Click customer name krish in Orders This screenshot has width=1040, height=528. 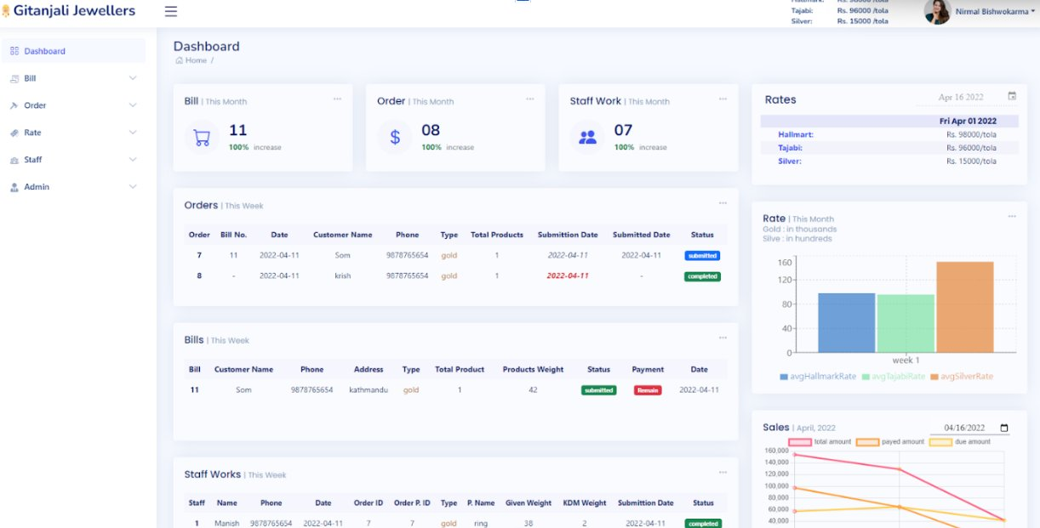342,276
